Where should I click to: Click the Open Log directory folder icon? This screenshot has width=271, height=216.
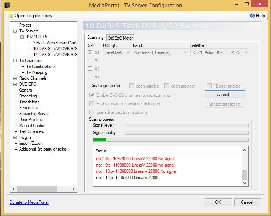click(10, 16)
